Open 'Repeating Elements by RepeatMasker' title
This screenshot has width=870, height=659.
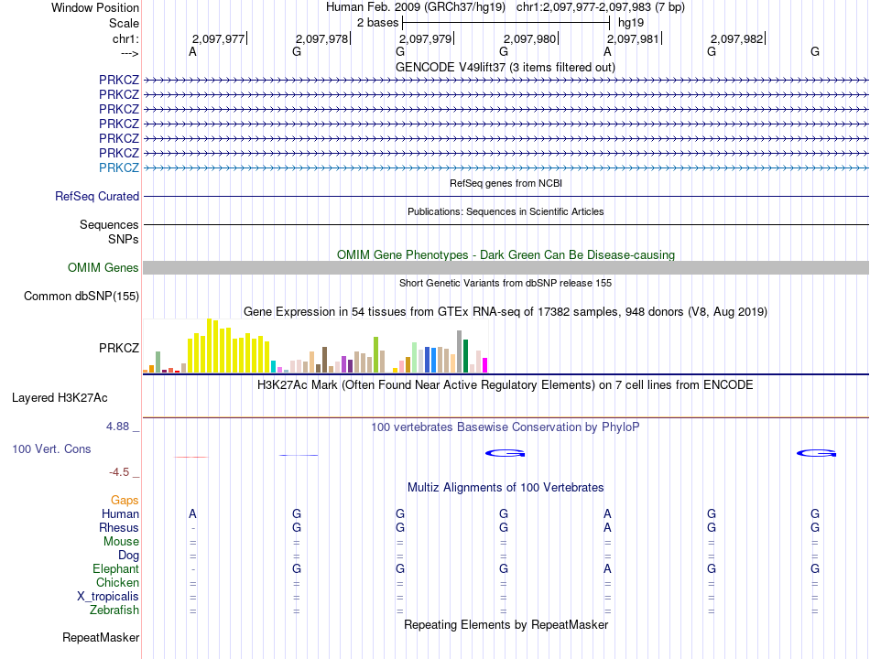[506, 624]
